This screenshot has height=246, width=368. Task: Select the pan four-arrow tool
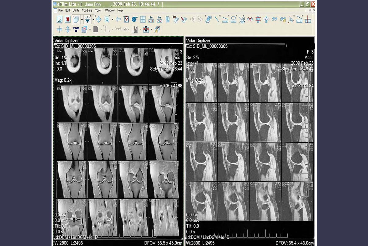coord(99,19)
